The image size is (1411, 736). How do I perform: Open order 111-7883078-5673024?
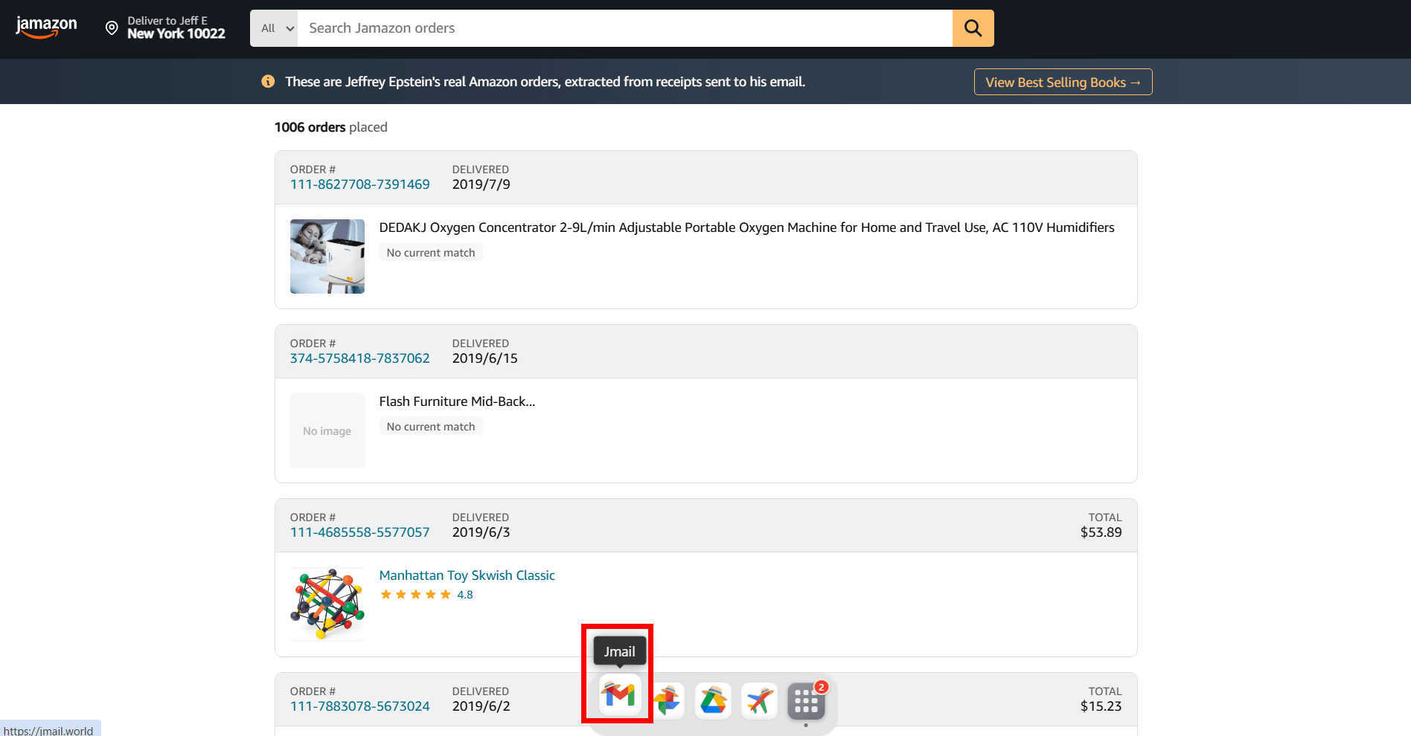359,706
